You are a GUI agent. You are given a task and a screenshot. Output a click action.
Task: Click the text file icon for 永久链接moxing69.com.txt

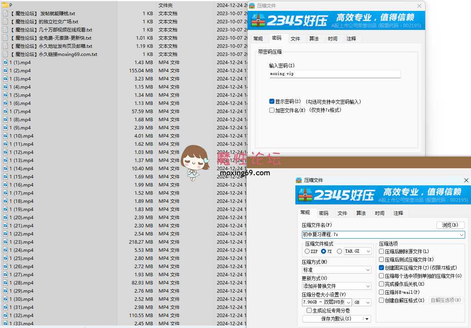pyautogui.click(x=5, y=54)
